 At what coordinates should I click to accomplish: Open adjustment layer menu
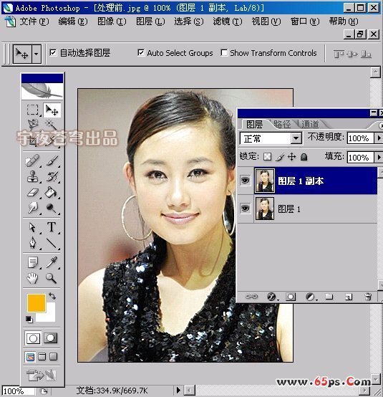click(x=311, y=297)
